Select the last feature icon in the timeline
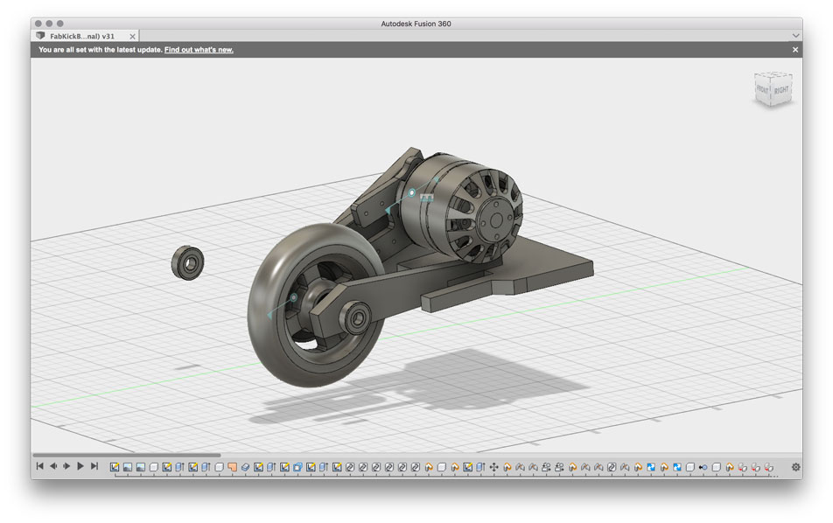This screenshot has height=523, width=833. pos(769,467)
